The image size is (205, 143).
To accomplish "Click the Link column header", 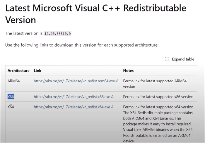I will click(38, 71).
